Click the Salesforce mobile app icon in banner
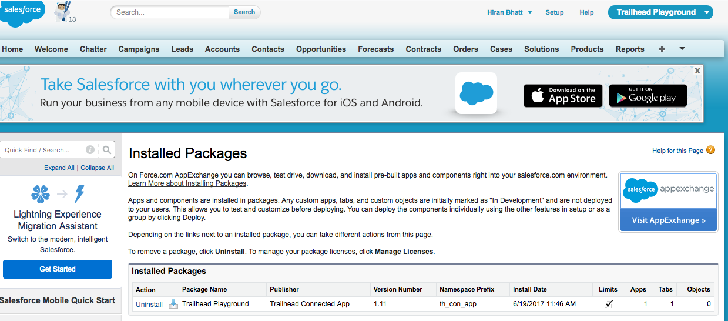 pyautogui.click(x=476, y=93)
